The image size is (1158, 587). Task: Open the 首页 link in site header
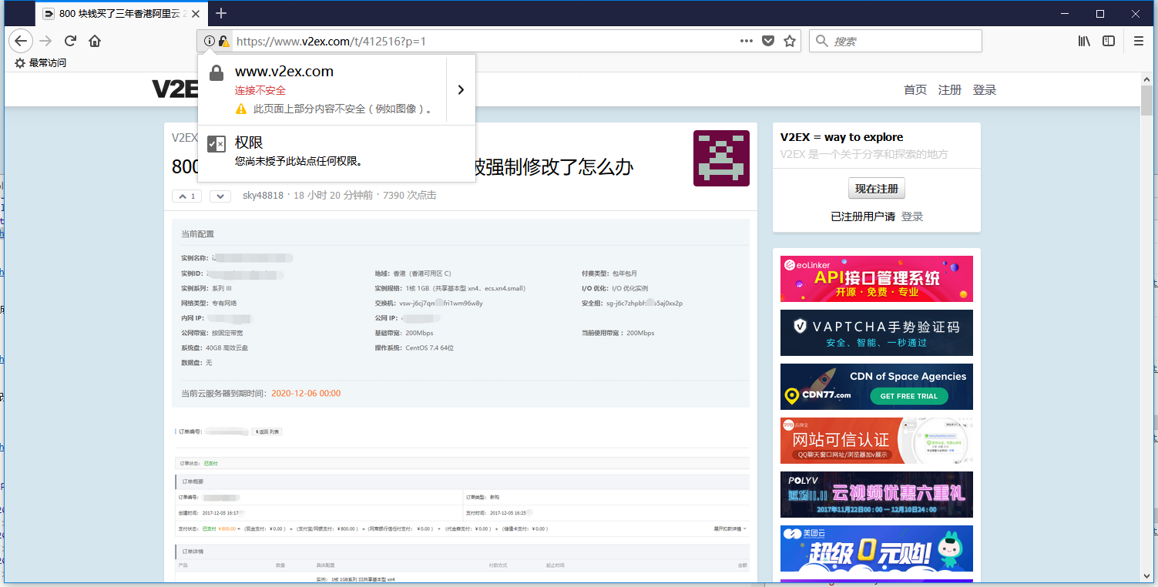[x=915, y=90]
